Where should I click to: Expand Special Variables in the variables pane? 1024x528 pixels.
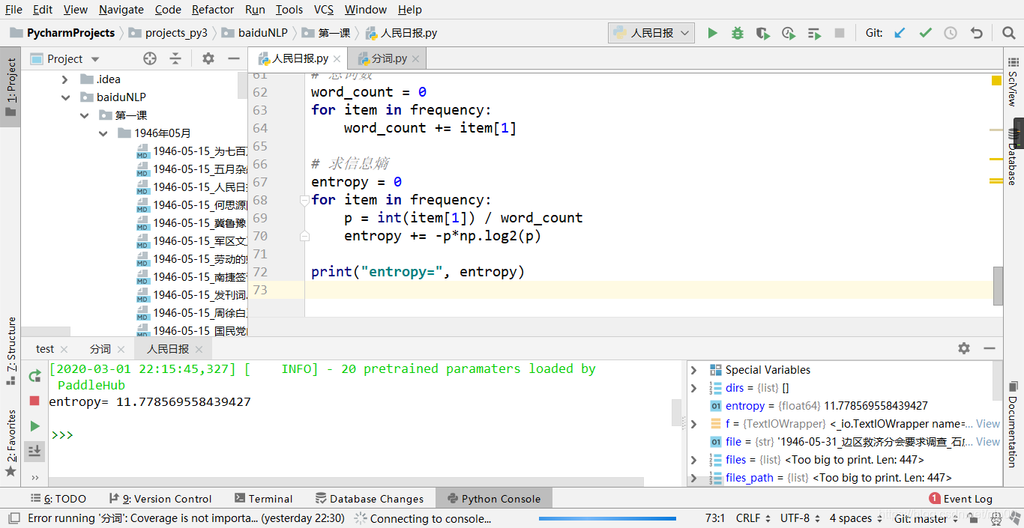[693, 370]
